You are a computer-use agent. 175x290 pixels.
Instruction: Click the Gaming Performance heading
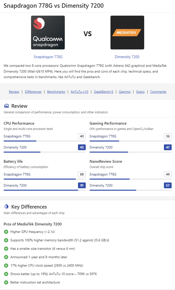coord(108,123)
